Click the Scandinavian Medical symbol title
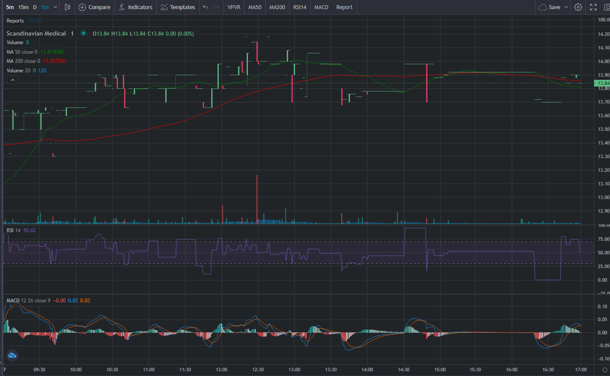 [x=36, y=33]
